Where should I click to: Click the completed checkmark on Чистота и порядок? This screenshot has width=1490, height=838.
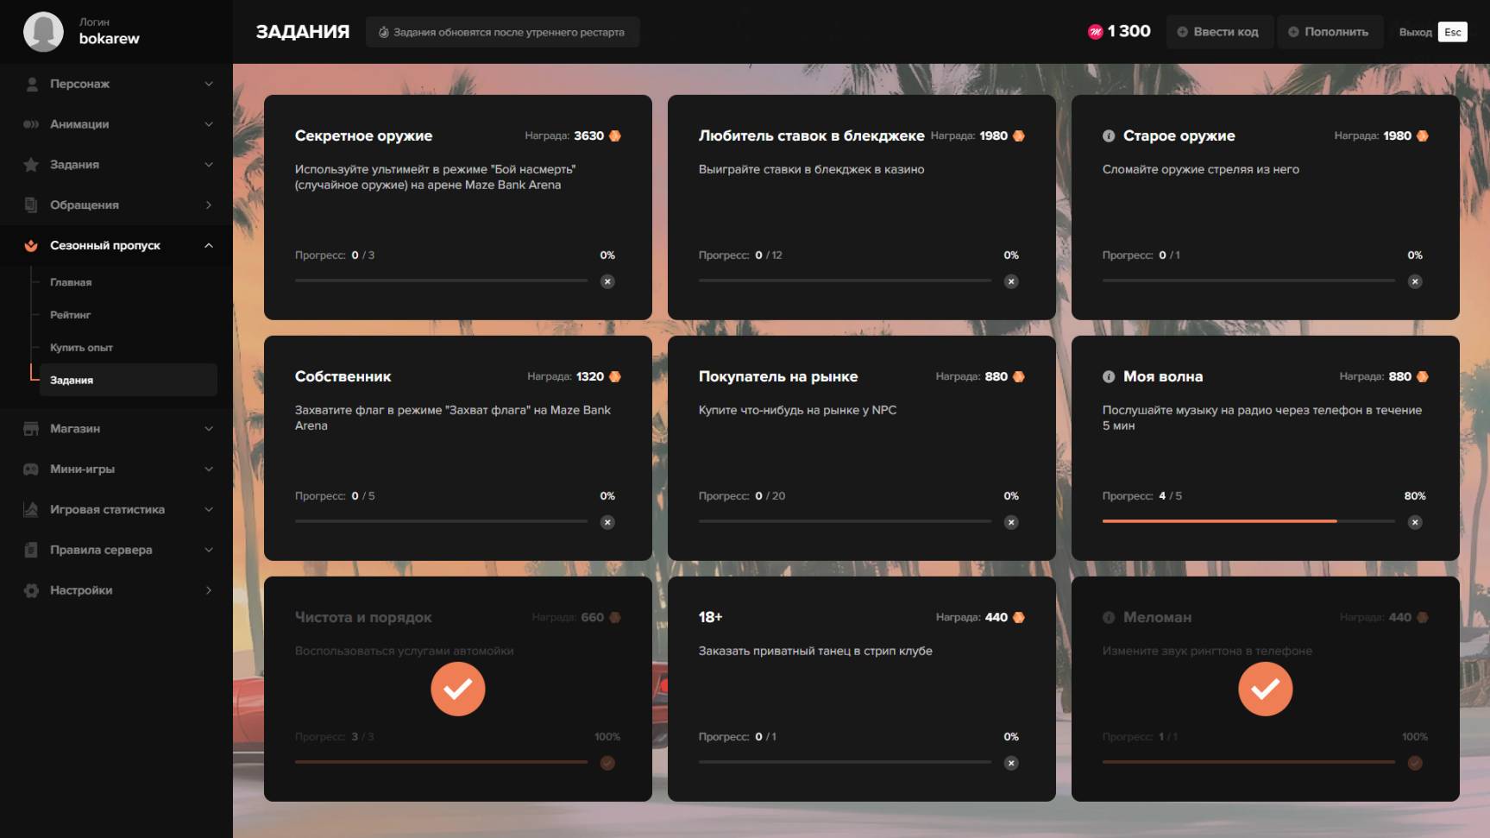pyautogui.click(x=458, y=689)
